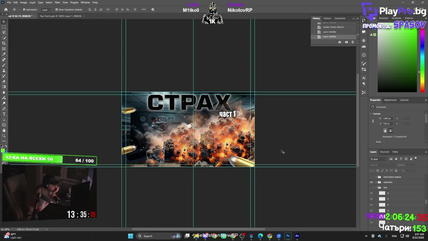The height and width of the screenshot is (241, 428).
Task: Open the Paragraph panel icon
Action: (x=364, y=84)
